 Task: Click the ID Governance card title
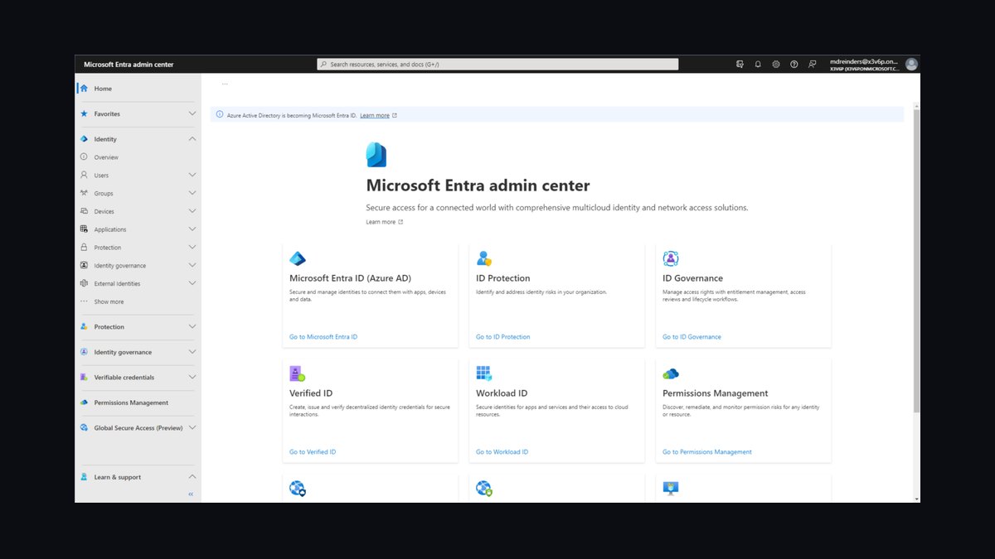(692, 278)
